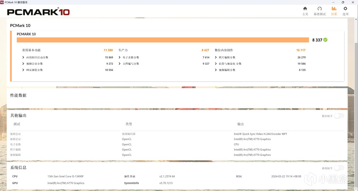Restore down the PCMark 10 window
Viewport: 358px width, 191px height.
point(343,2)
